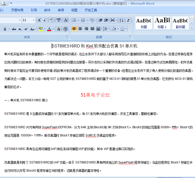This screenshot has width=195, height=178.
Task: Open the bullet list style dropdown
Action: 78,20
